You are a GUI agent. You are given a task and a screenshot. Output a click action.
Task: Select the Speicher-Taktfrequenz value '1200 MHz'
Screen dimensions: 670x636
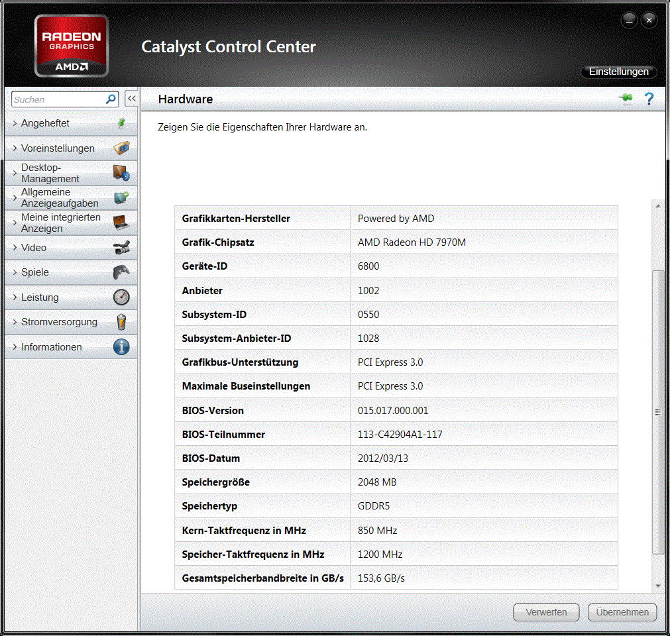380,555
